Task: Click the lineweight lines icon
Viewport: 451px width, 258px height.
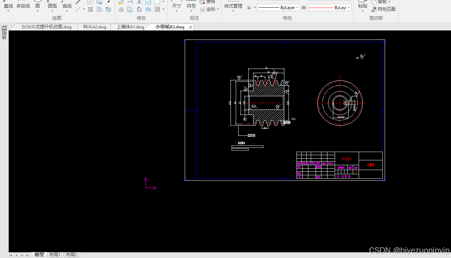Action: point(249,8)
